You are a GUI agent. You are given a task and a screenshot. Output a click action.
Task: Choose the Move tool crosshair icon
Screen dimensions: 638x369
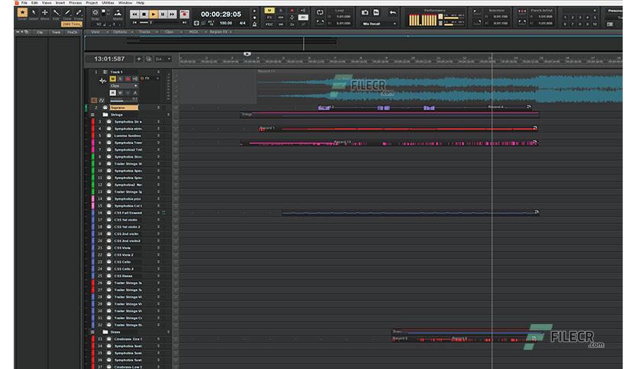[45, 13]
